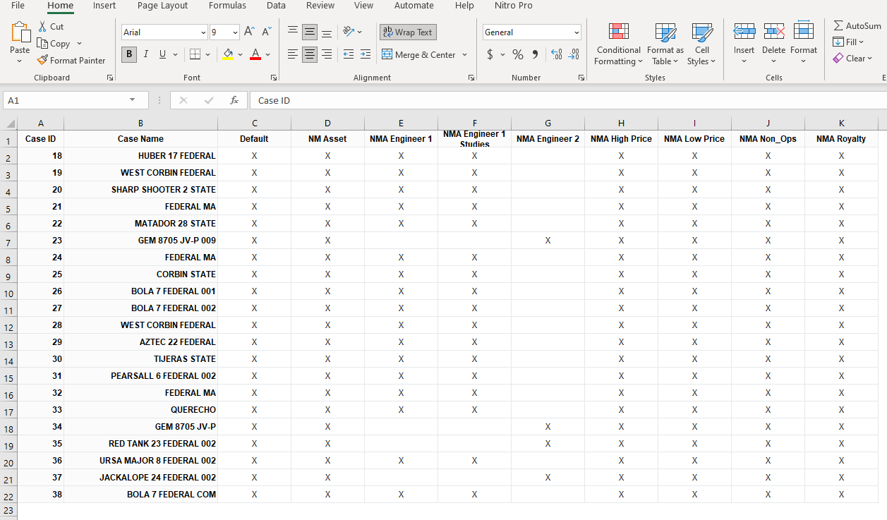Click the Increase Font Size icon

pyautogui.click(x=249, y=32)
